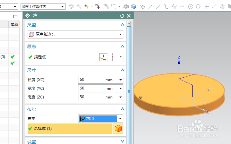
Task: Click the gray block with red face icon
Action: (x=126, y=6)
